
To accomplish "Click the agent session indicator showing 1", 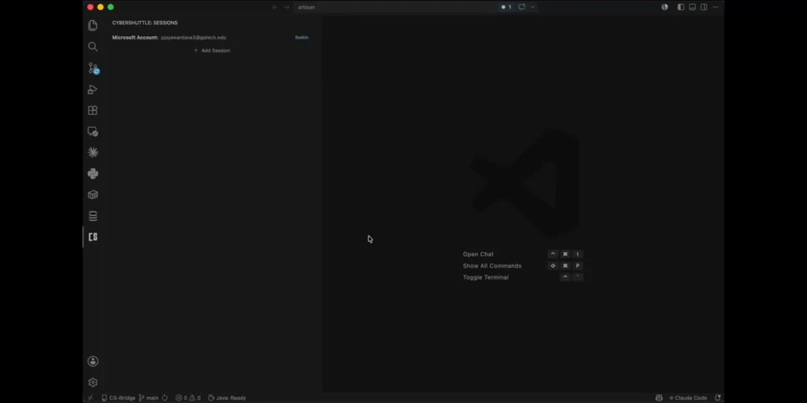I will (x=506, y=8).
